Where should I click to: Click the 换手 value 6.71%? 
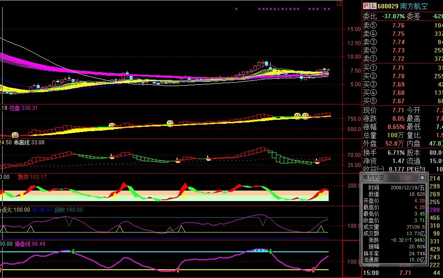pyautogui.click(x=396, y=153)
